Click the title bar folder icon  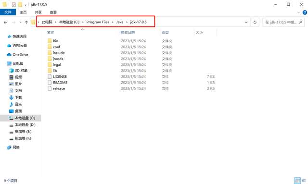point(4,4)
